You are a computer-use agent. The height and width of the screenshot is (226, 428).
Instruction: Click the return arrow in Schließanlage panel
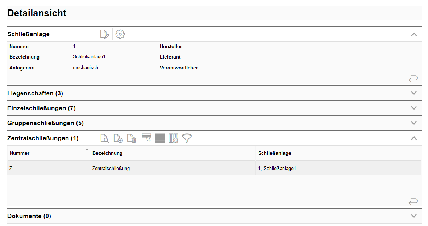coord(413,78)
